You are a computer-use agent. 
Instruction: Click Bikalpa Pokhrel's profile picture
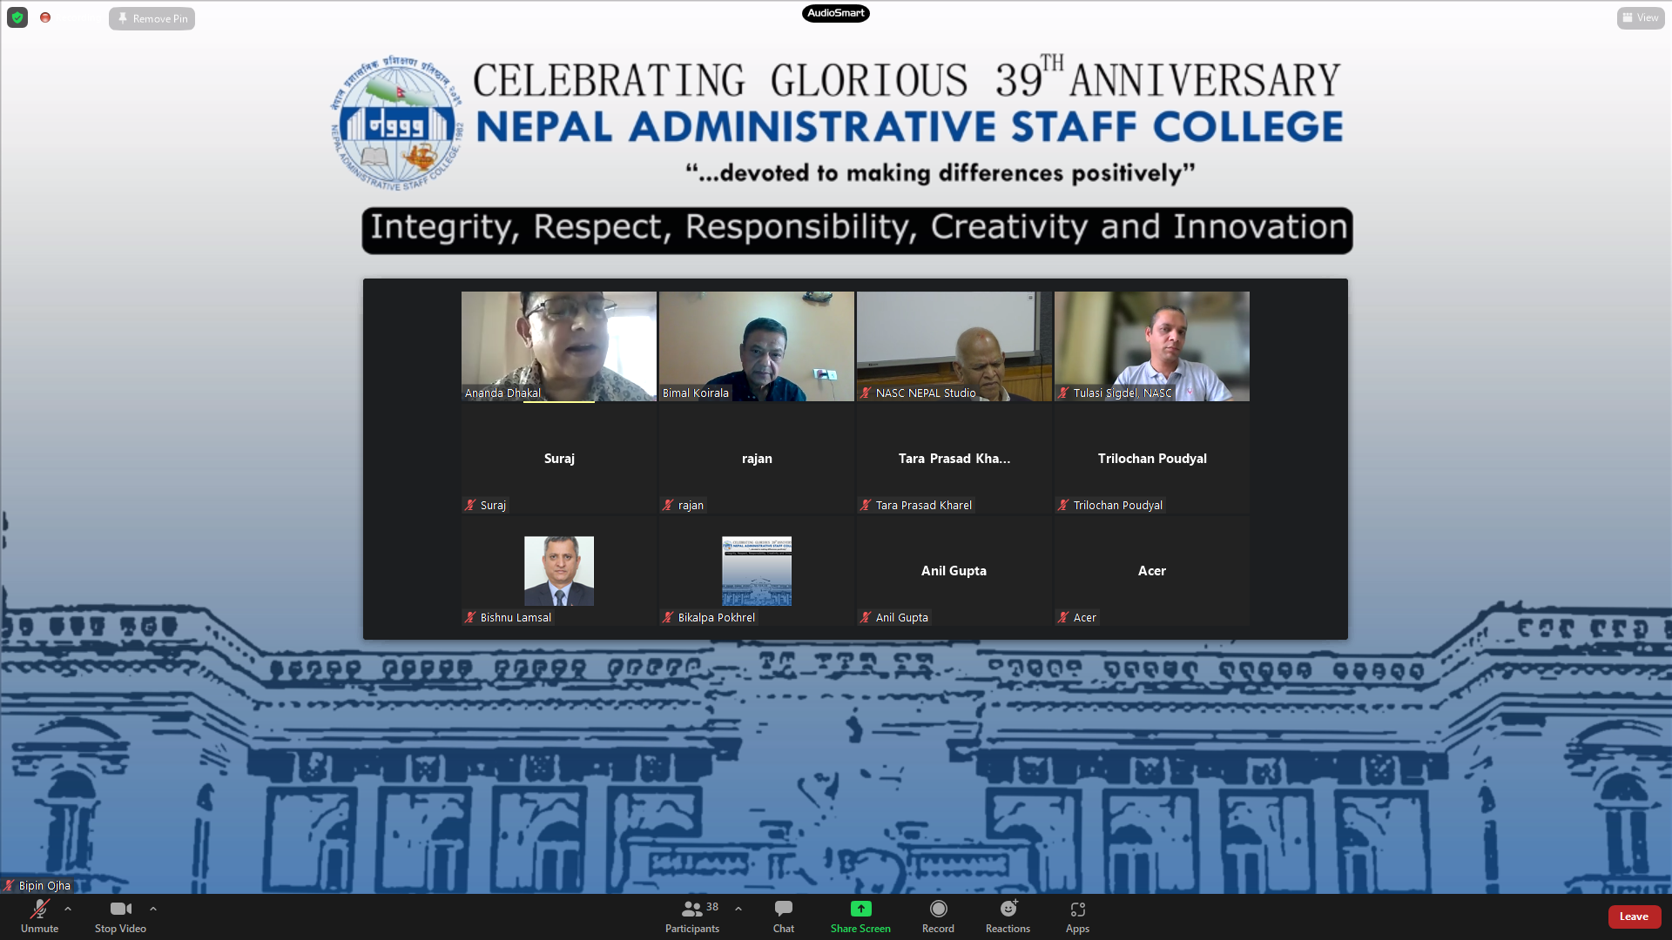click(x=757, y=571)
